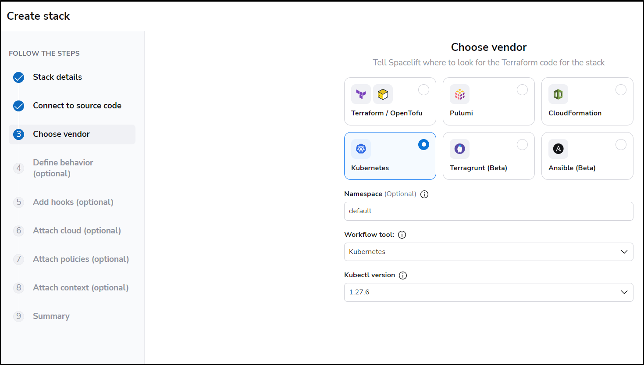
Task: Click the step 6 number badge
Action: [x=18, y=231]
